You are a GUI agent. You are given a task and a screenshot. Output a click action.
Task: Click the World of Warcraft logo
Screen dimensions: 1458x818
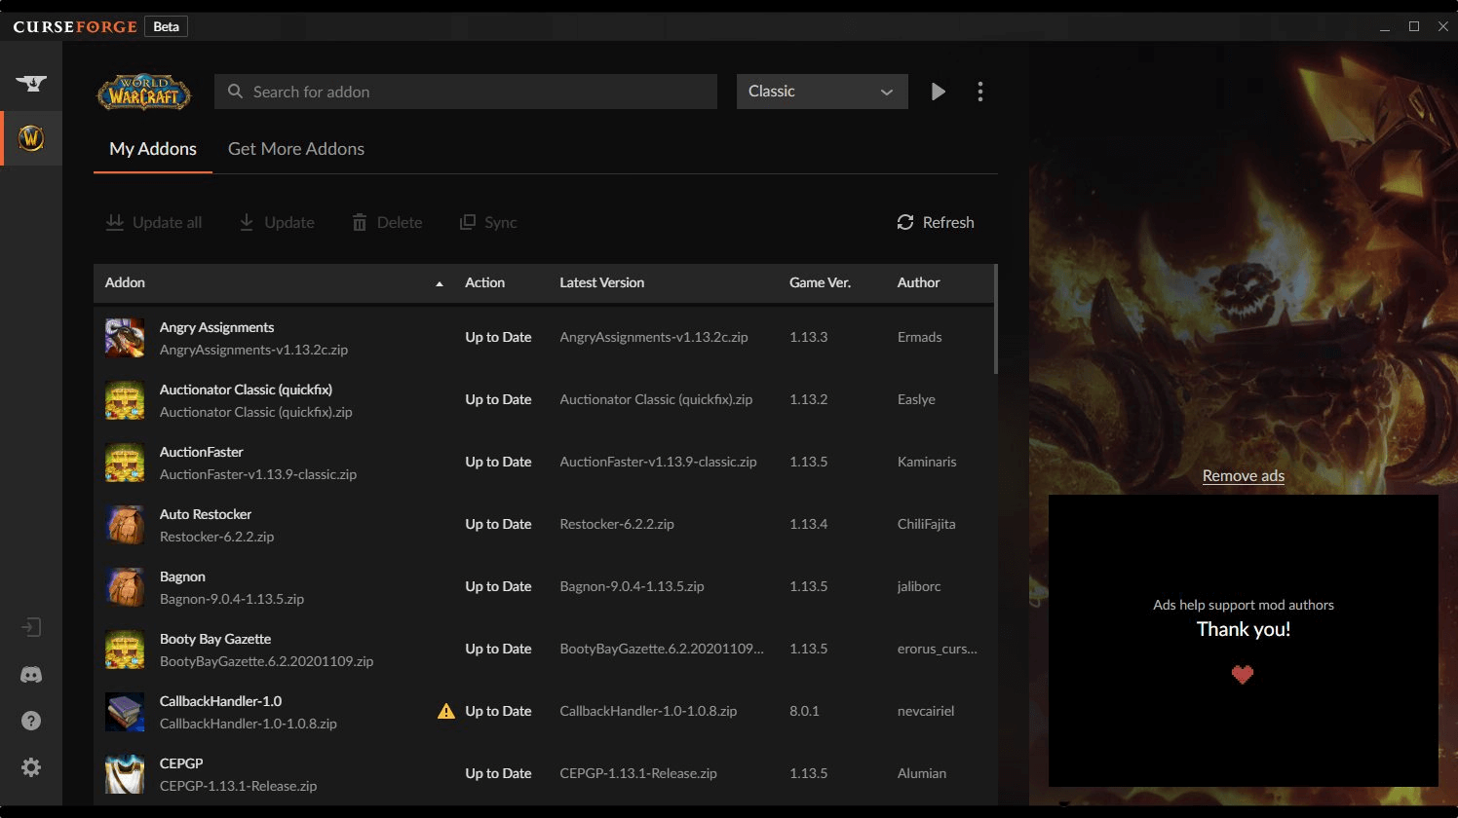(143, 92)
